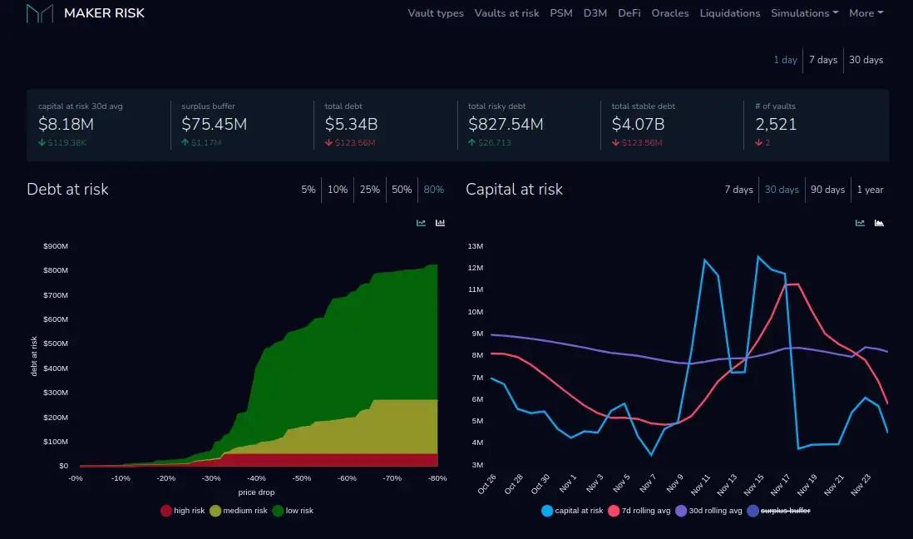Open Vaults at risk page

click(x=506, y=12)
